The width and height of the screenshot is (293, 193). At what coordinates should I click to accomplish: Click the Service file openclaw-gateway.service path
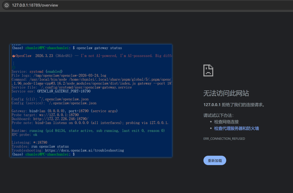pyautogui.click(x=85, y=87)
